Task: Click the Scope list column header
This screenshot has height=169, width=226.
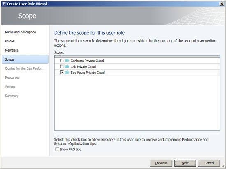Action: click(137, 56)
